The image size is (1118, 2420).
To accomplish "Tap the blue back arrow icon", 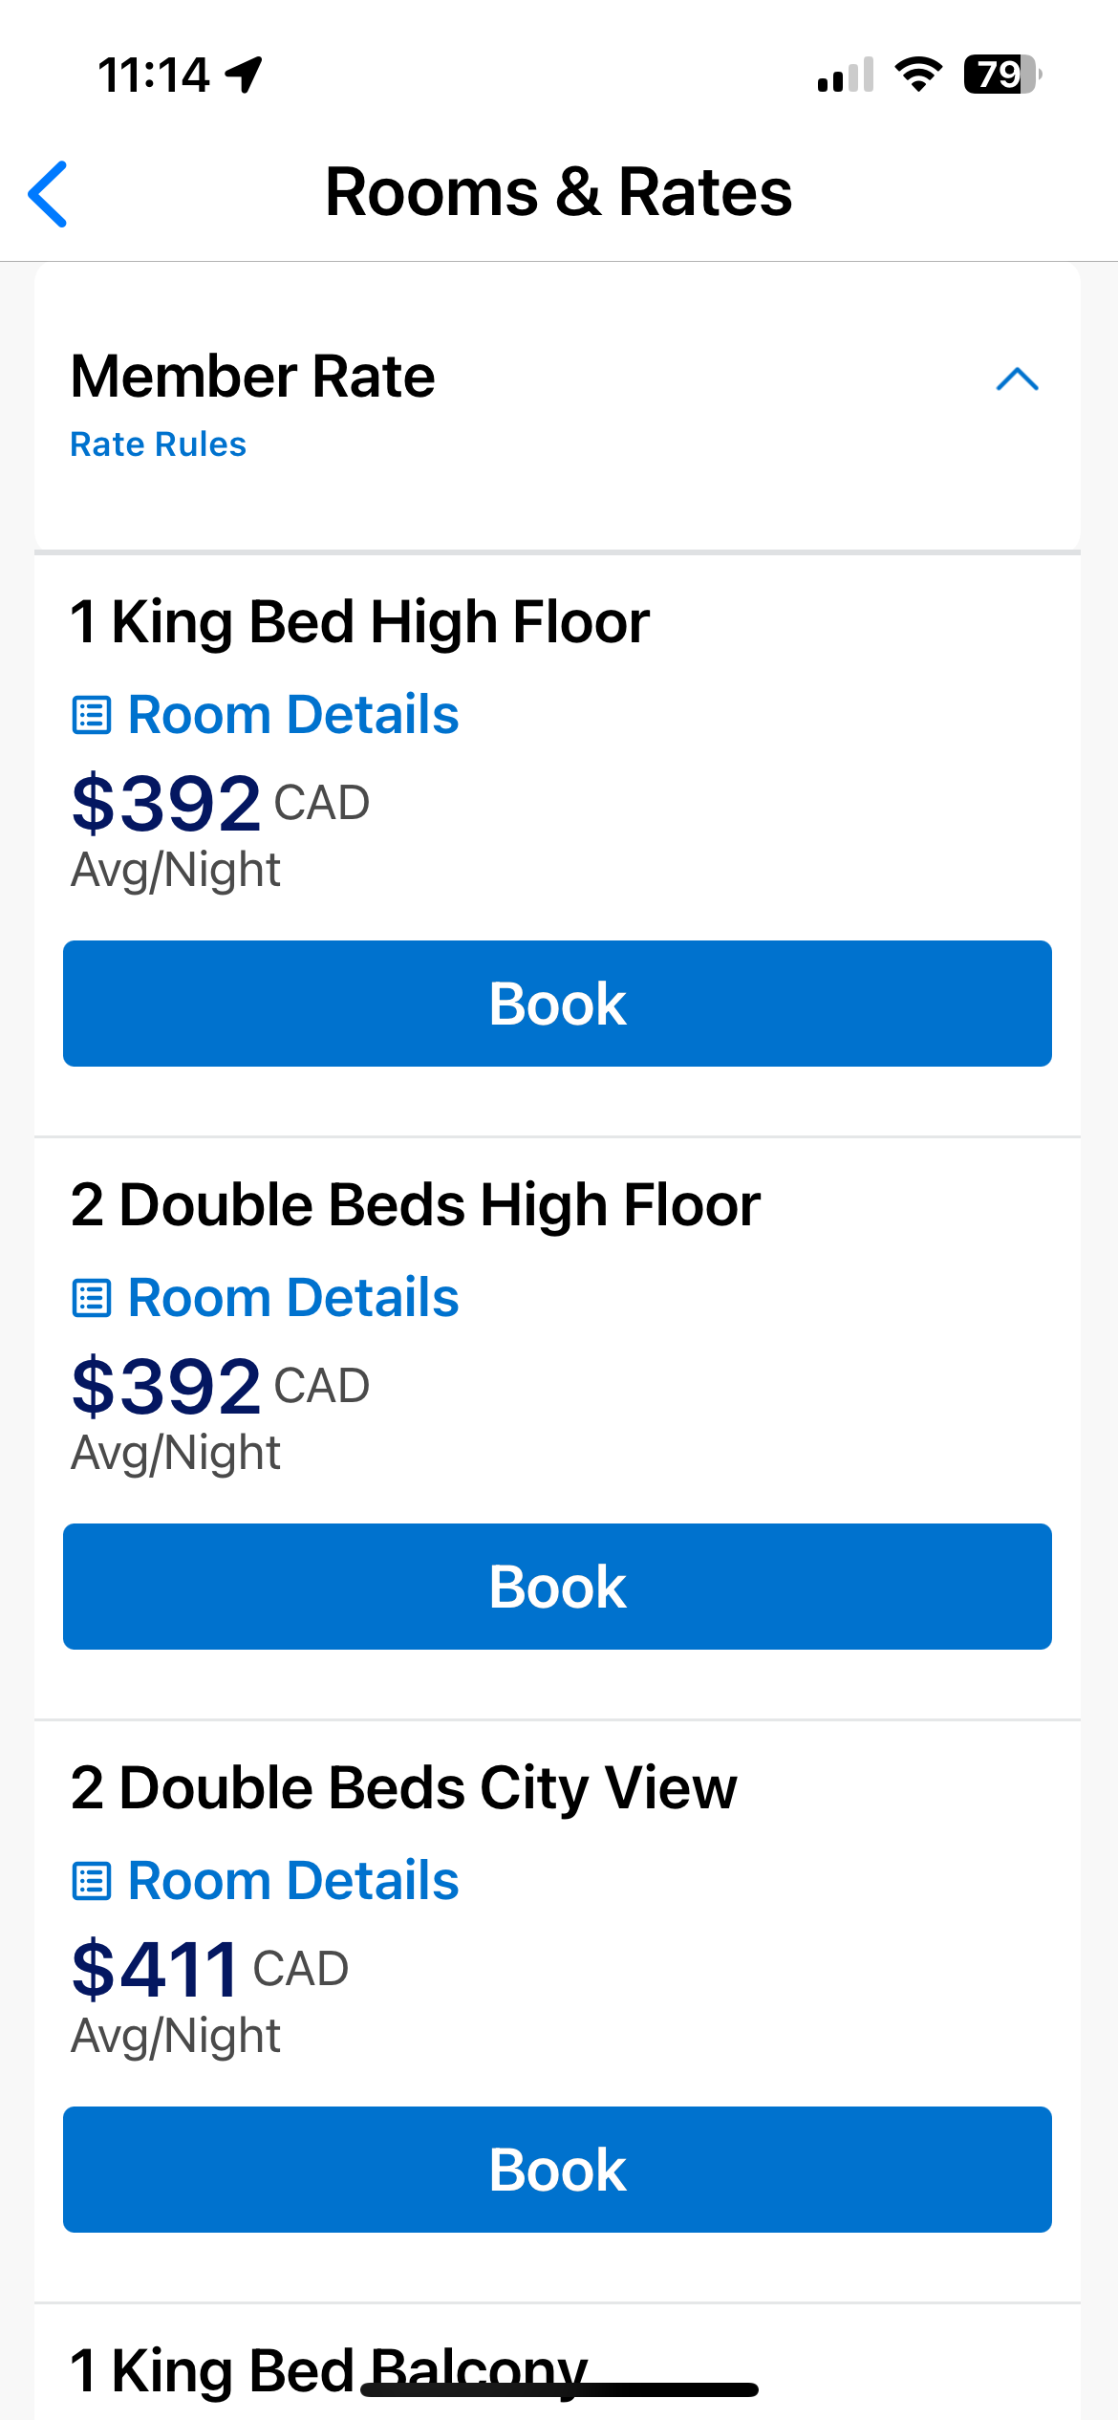I will (x=48, y=194).
